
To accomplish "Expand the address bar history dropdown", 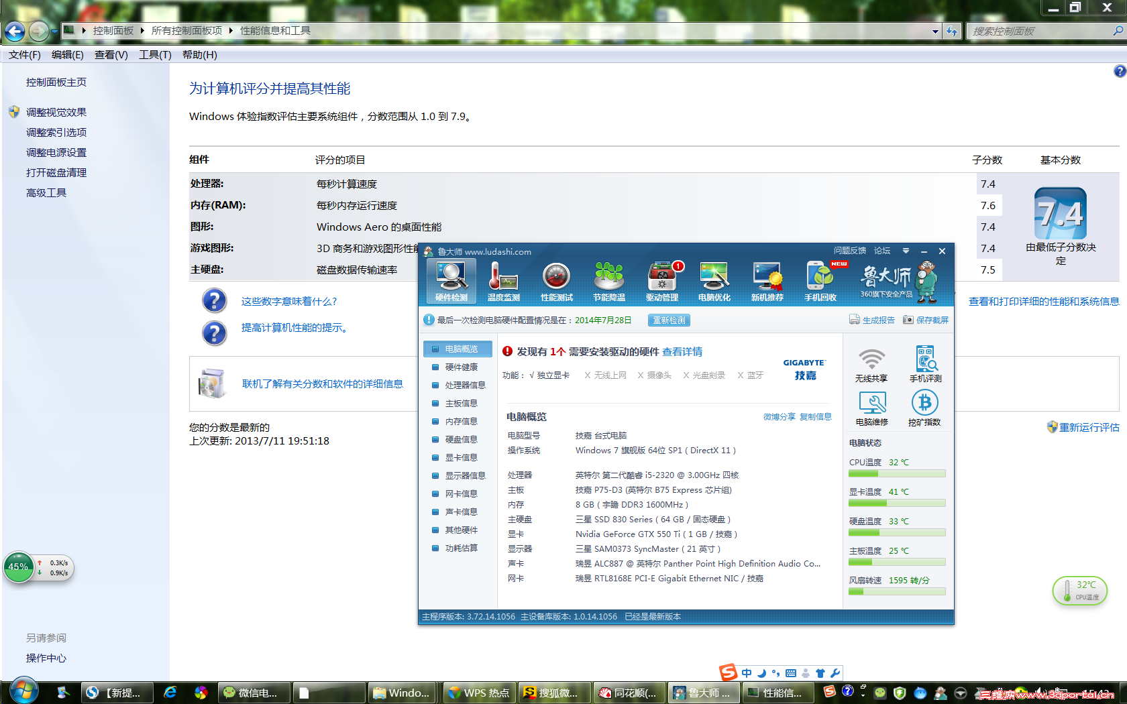I will tap(935, 31).
